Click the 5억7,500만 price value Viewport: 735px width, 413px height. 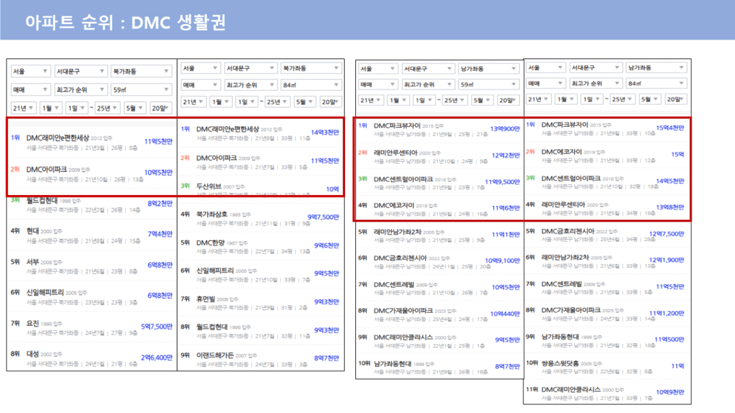pyautogui.click(x=157, y=327)
